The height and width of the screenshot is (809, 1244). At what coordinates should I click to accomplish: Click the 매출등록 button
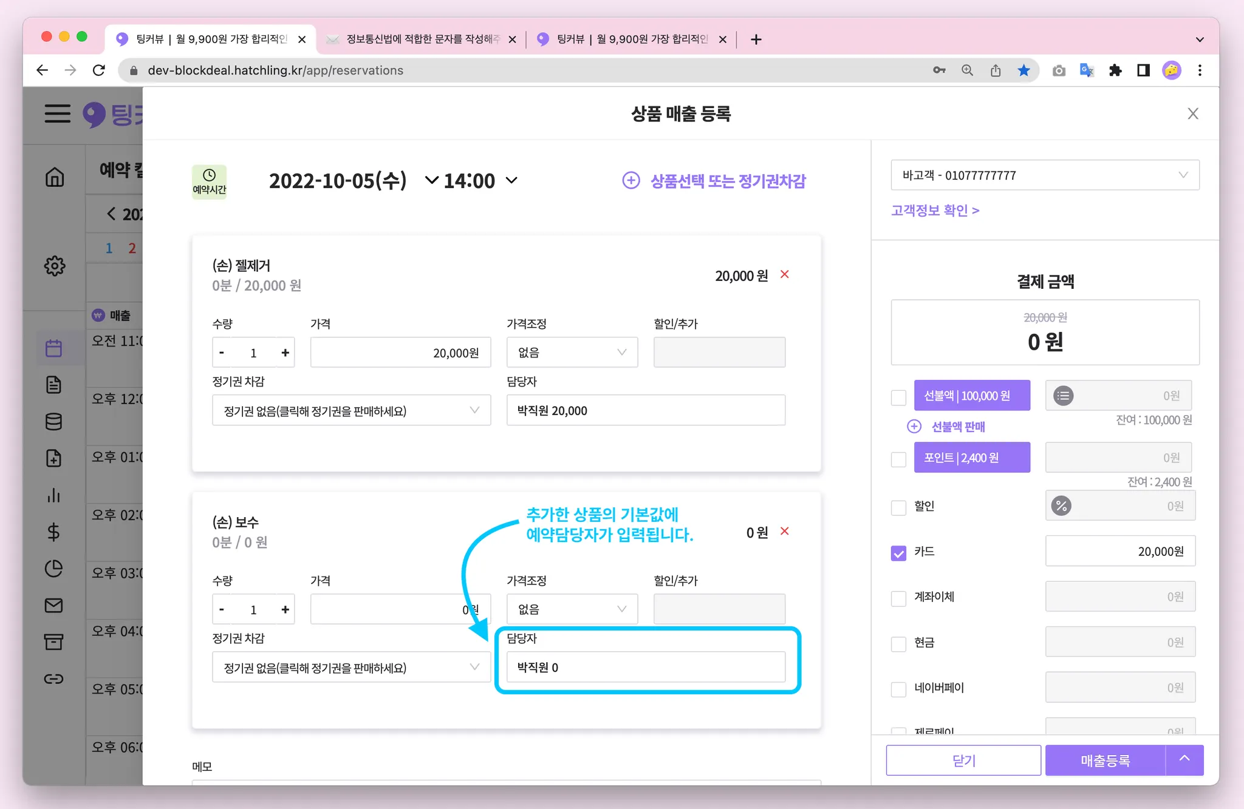coord(1105,760)
